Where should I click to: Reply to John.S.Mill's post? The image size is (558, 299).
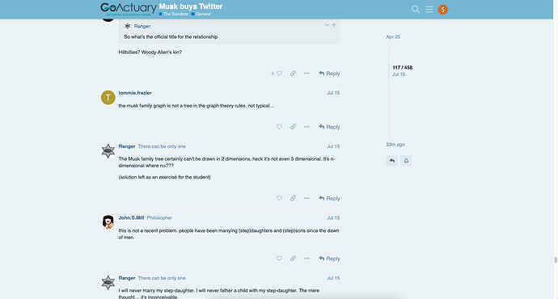click(329, 259)
